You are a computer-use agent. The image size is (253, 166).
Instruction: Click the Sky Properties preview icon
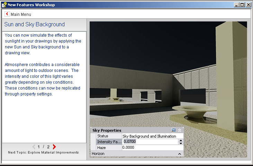(x=174, y=130)
